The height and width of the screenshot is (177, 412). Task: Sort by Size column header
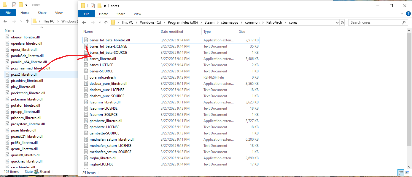click(x=242, y=32)
